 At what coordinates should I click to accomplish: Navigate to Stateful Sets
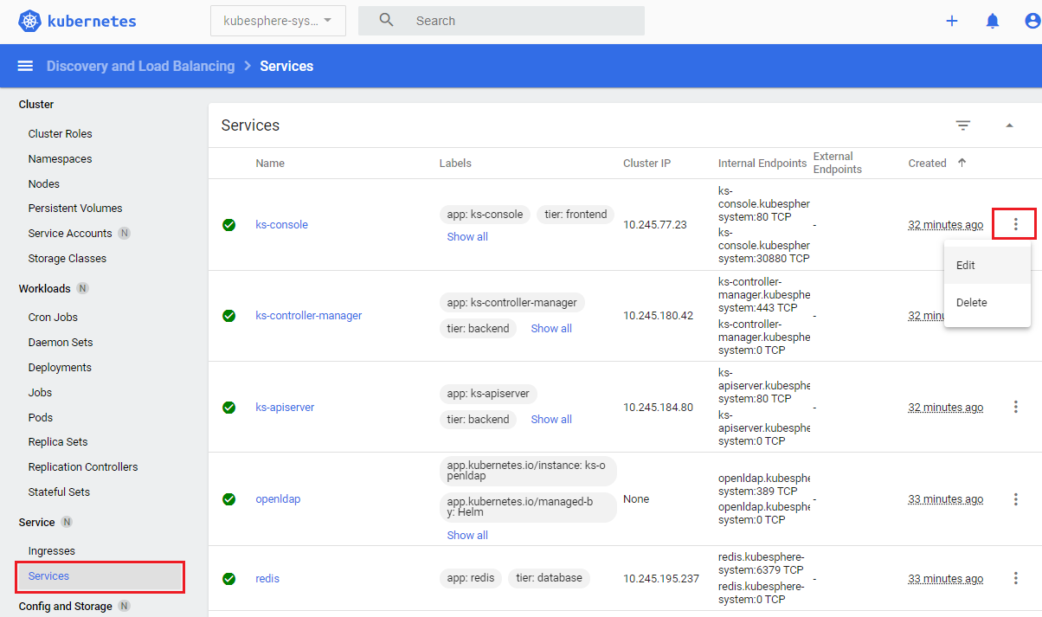click(x=59, y=492)
